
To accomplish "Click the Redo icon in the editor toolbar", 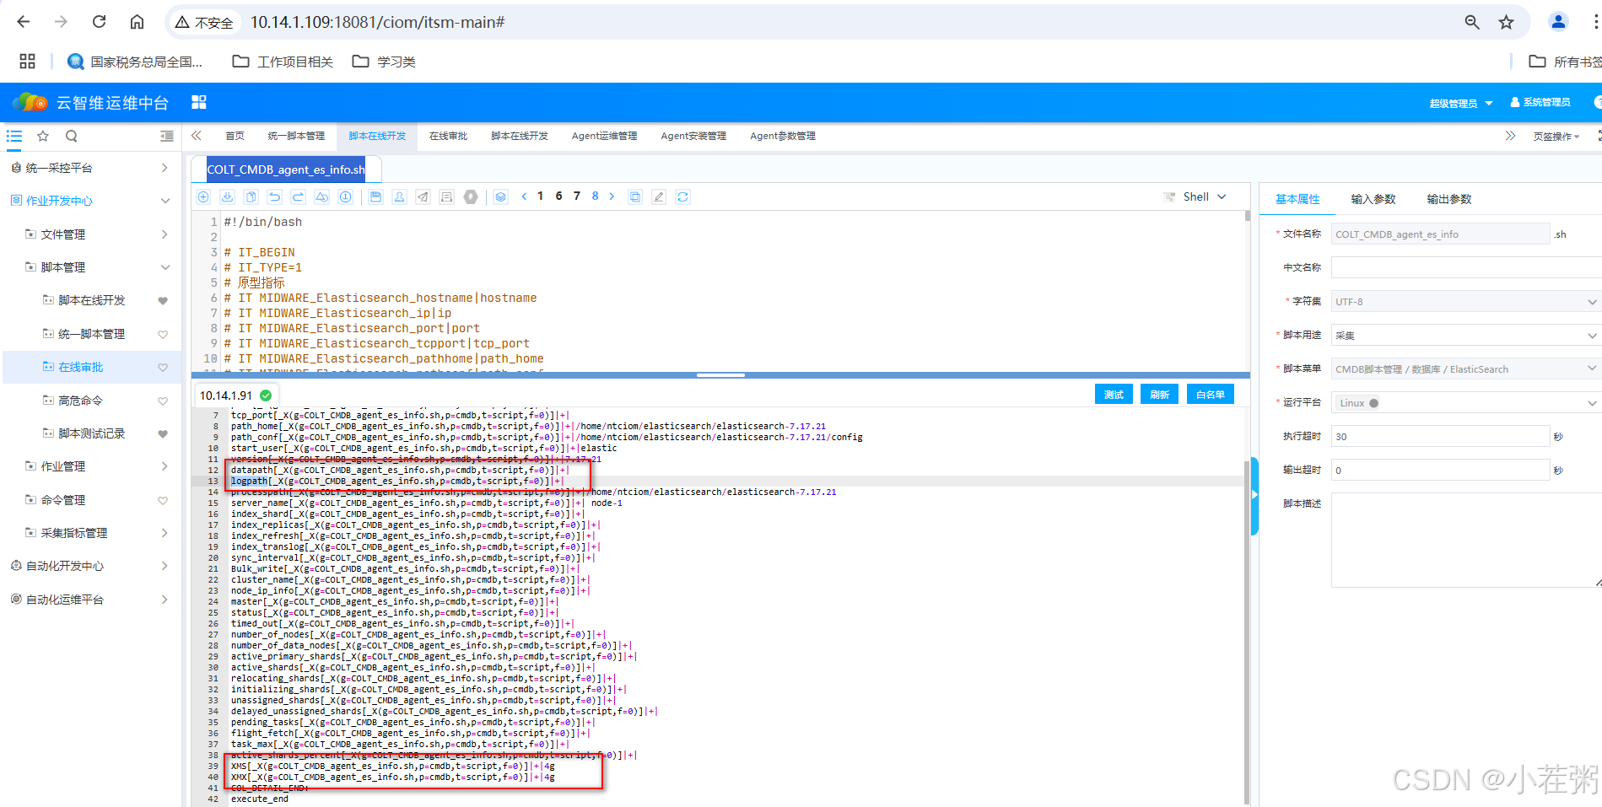I will (x=298, y=196).
